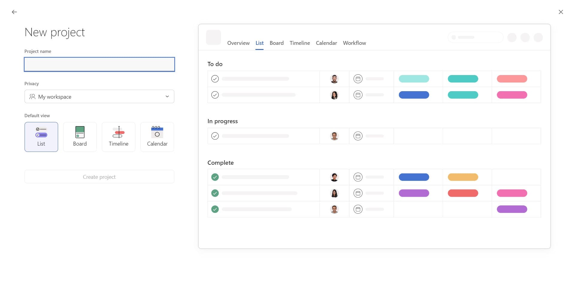Image resolution: width=575 pixels, height=290 pixels.
Task: Click the workspace people icon in the Privacy selector
Action: 32,96
